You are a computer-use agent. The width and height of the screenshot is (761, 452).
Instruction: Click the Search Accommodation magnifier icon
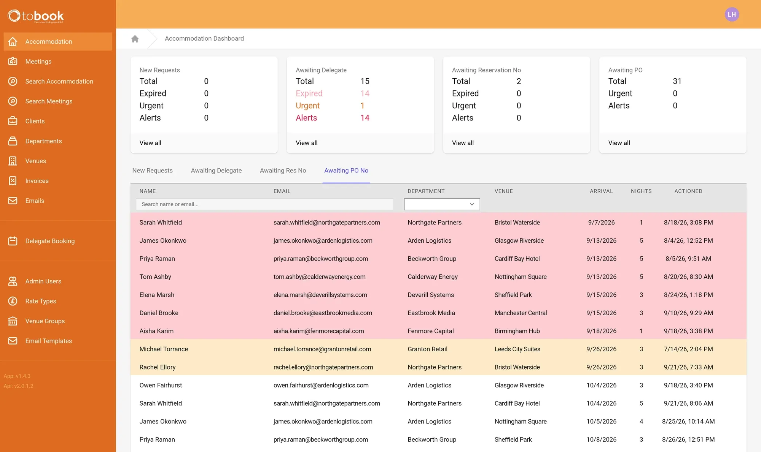click(13, 81)
